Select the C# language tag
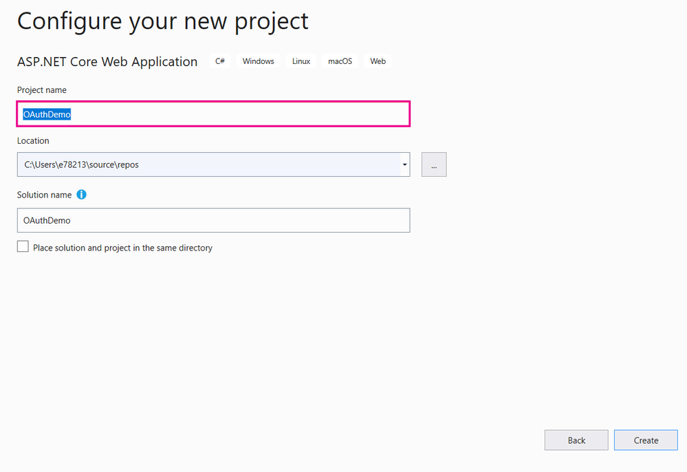The width and height of the screenshot is (687, 472). click(x=219, y=61)
